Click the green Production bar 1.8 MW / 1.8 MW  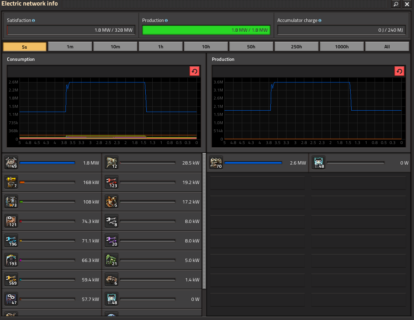(206, 30)
